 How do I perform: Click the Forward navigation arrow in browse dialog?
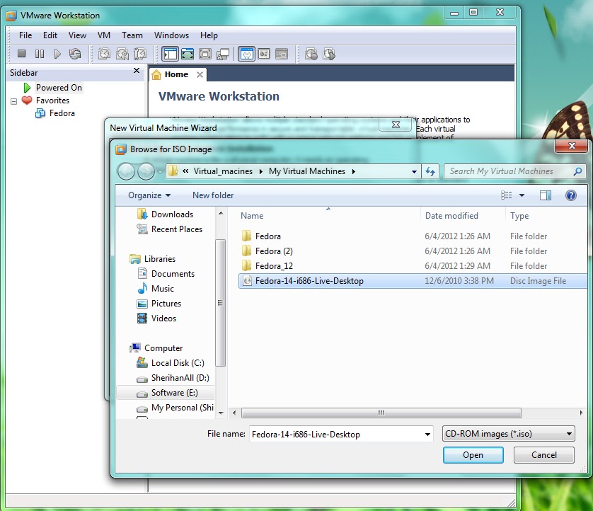point(146,172)
